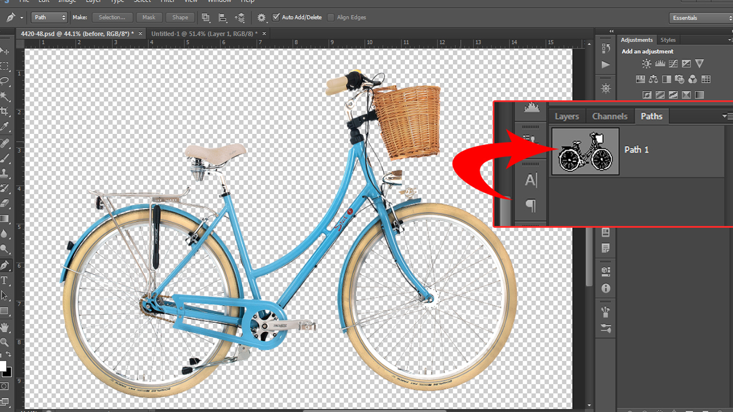
Task: Select the Hand tool
Action: coord(5,327)
